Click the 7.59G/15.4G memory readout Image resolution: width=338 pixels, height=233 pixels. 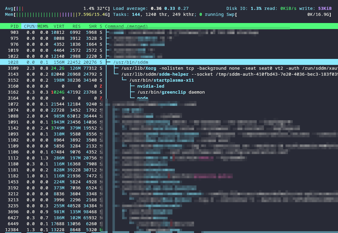pos(93,14)
